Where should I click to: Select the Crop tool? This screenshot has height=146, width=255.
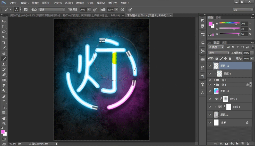coord(4,43)
